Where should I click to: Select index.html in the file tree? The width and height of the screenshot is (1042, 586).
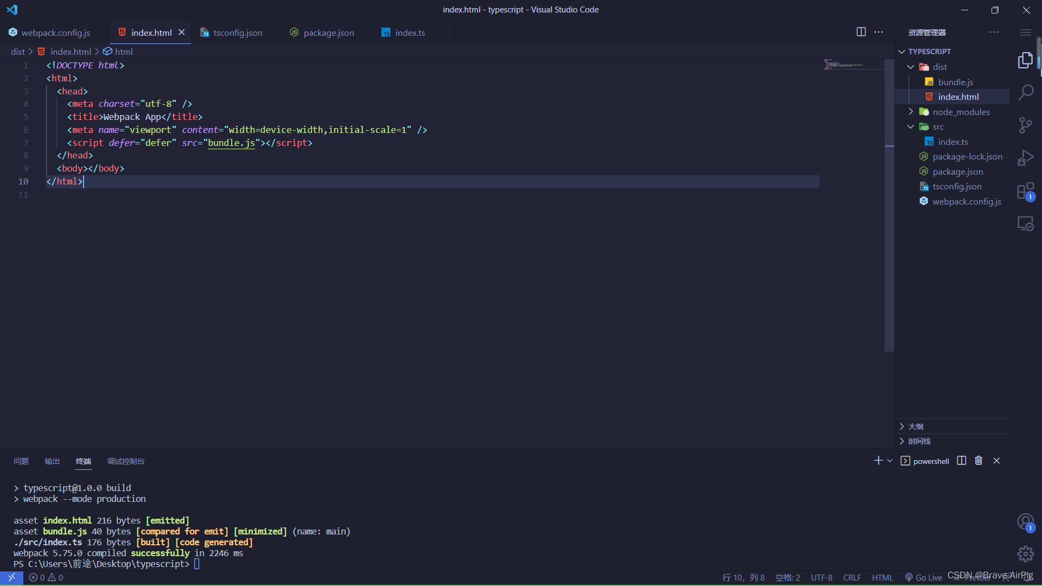952,97
